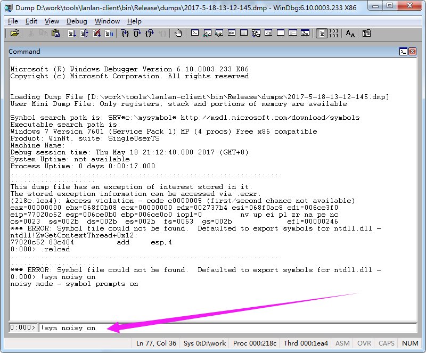
Task: Click the command input field with !sym noisy on
Action: [x=228, y=328]
